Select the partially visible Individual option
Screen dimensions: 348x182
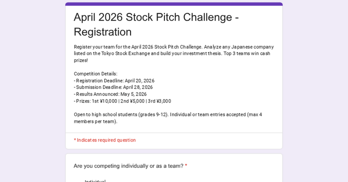[95, 181]
